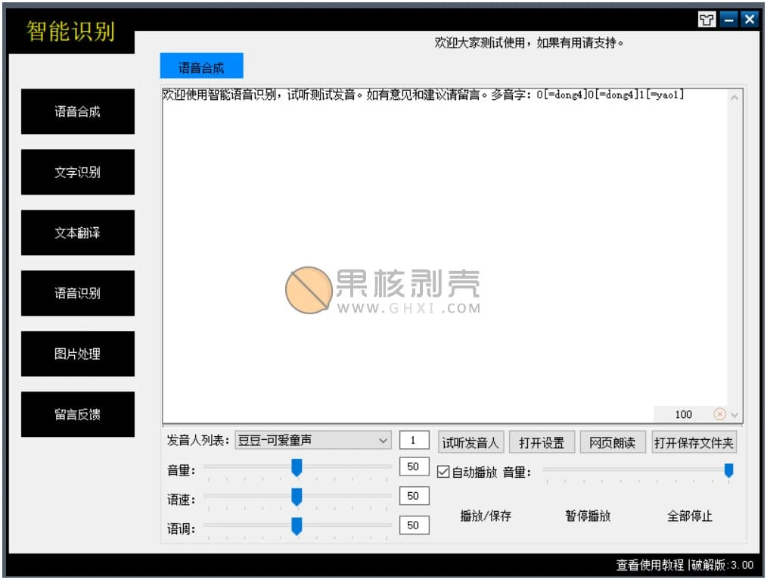Click the 打开保存文件夹 button
Viewport: 767px width, 580px height.
click(x=694, y=443)
